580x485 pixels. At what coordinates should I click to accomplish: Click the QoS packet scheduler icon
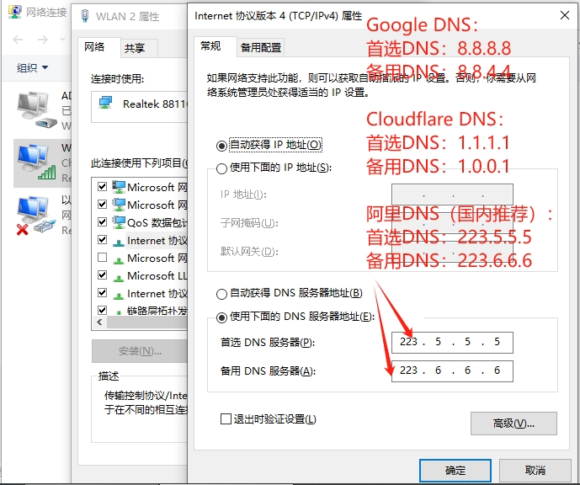pyautogui.click(x=118, y=222)
